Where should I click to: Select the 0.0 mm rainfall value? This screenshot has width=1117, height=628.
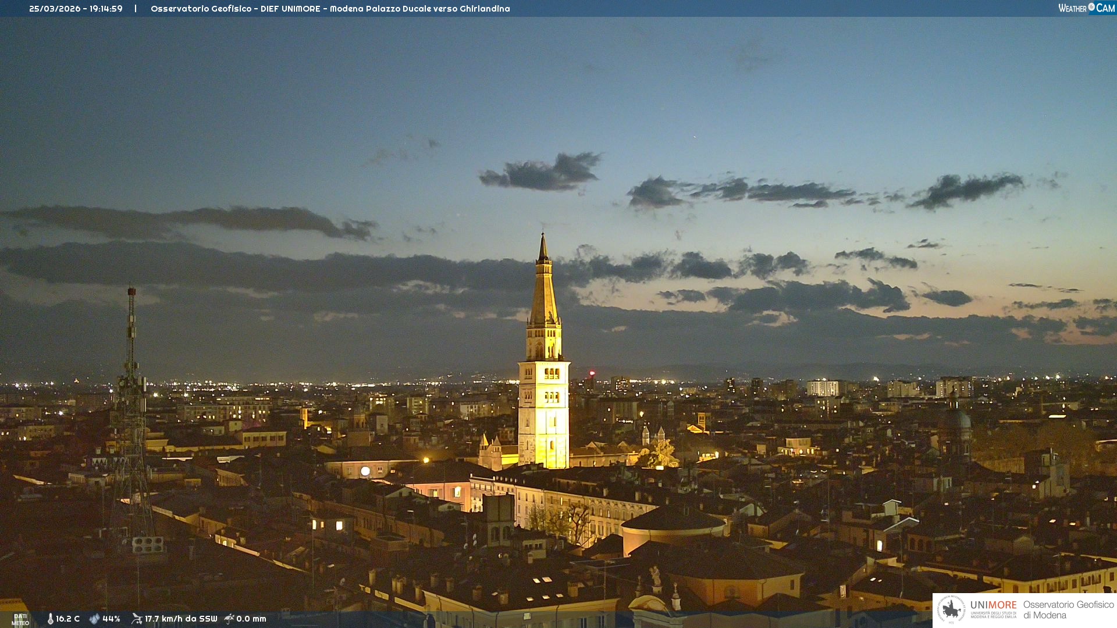[x=251, y=619]
